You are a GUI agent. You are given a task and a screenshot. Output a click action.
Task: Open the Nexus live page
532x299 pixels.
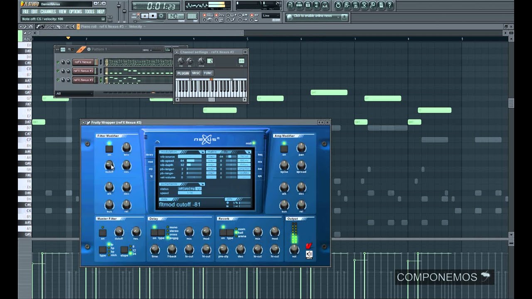(260, 169)
